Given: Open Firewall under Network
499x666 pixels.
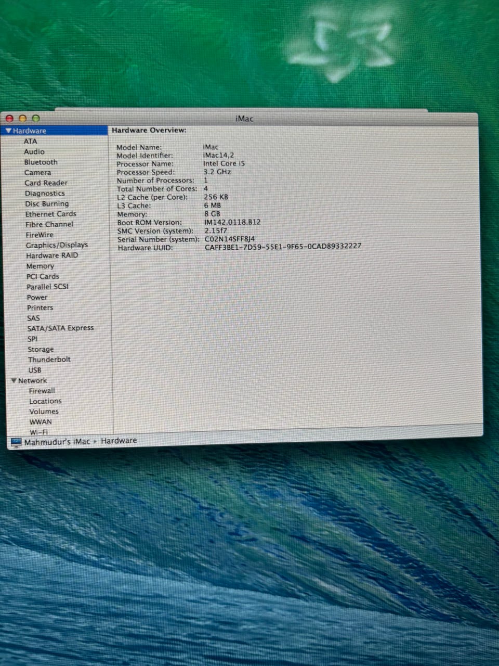Looking at the screenshot, I should pyautogui.click(x=42, y=391).
